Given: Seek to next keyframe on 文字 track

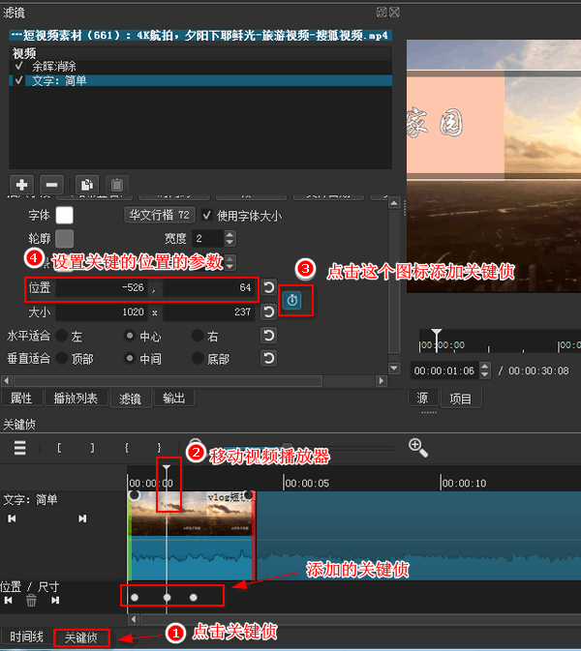Looking at the screenshot, I should click(x=82, y=518).
